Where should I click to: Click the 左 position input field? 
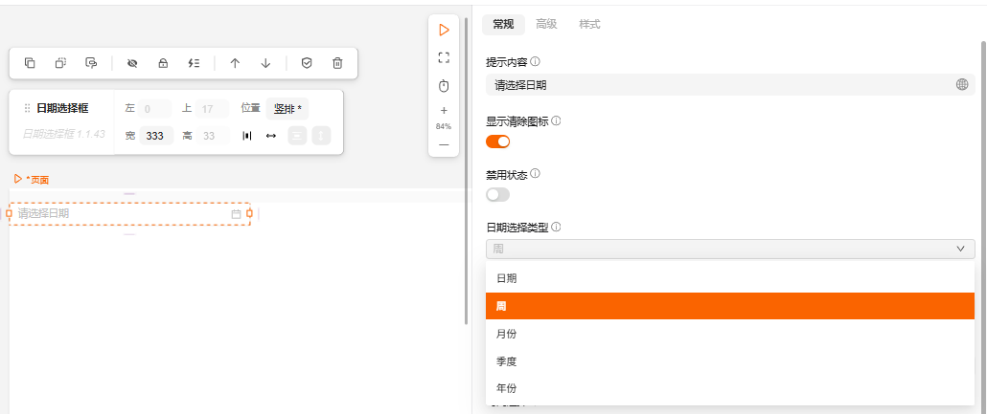coord(155,109)
